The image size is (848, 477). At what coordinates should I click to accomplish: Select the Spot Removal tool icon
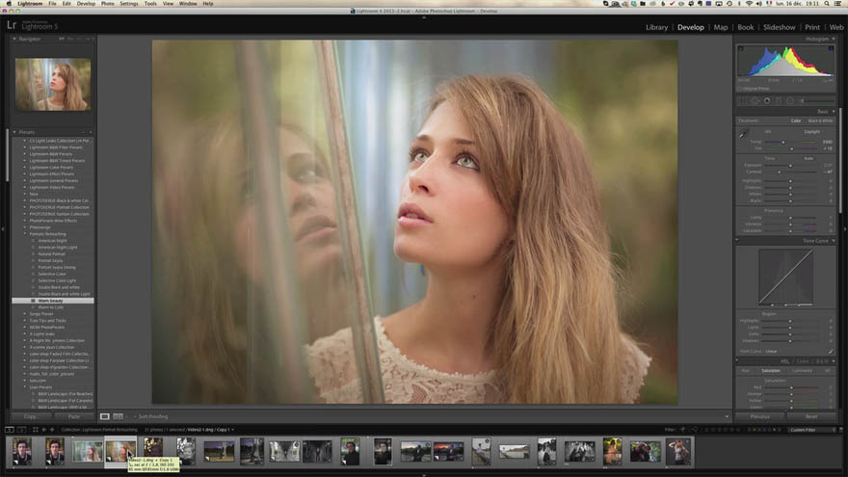[755, 100]
